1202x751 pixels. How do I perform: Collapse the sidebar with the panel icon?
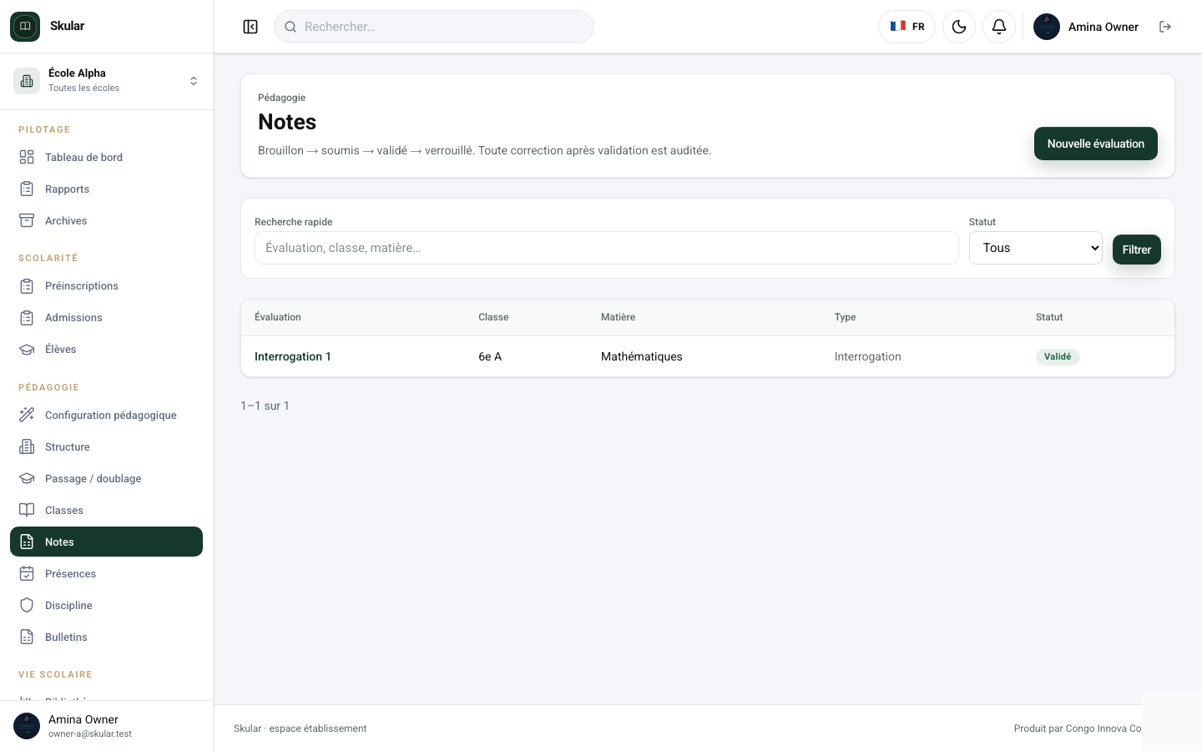(250, 27)
